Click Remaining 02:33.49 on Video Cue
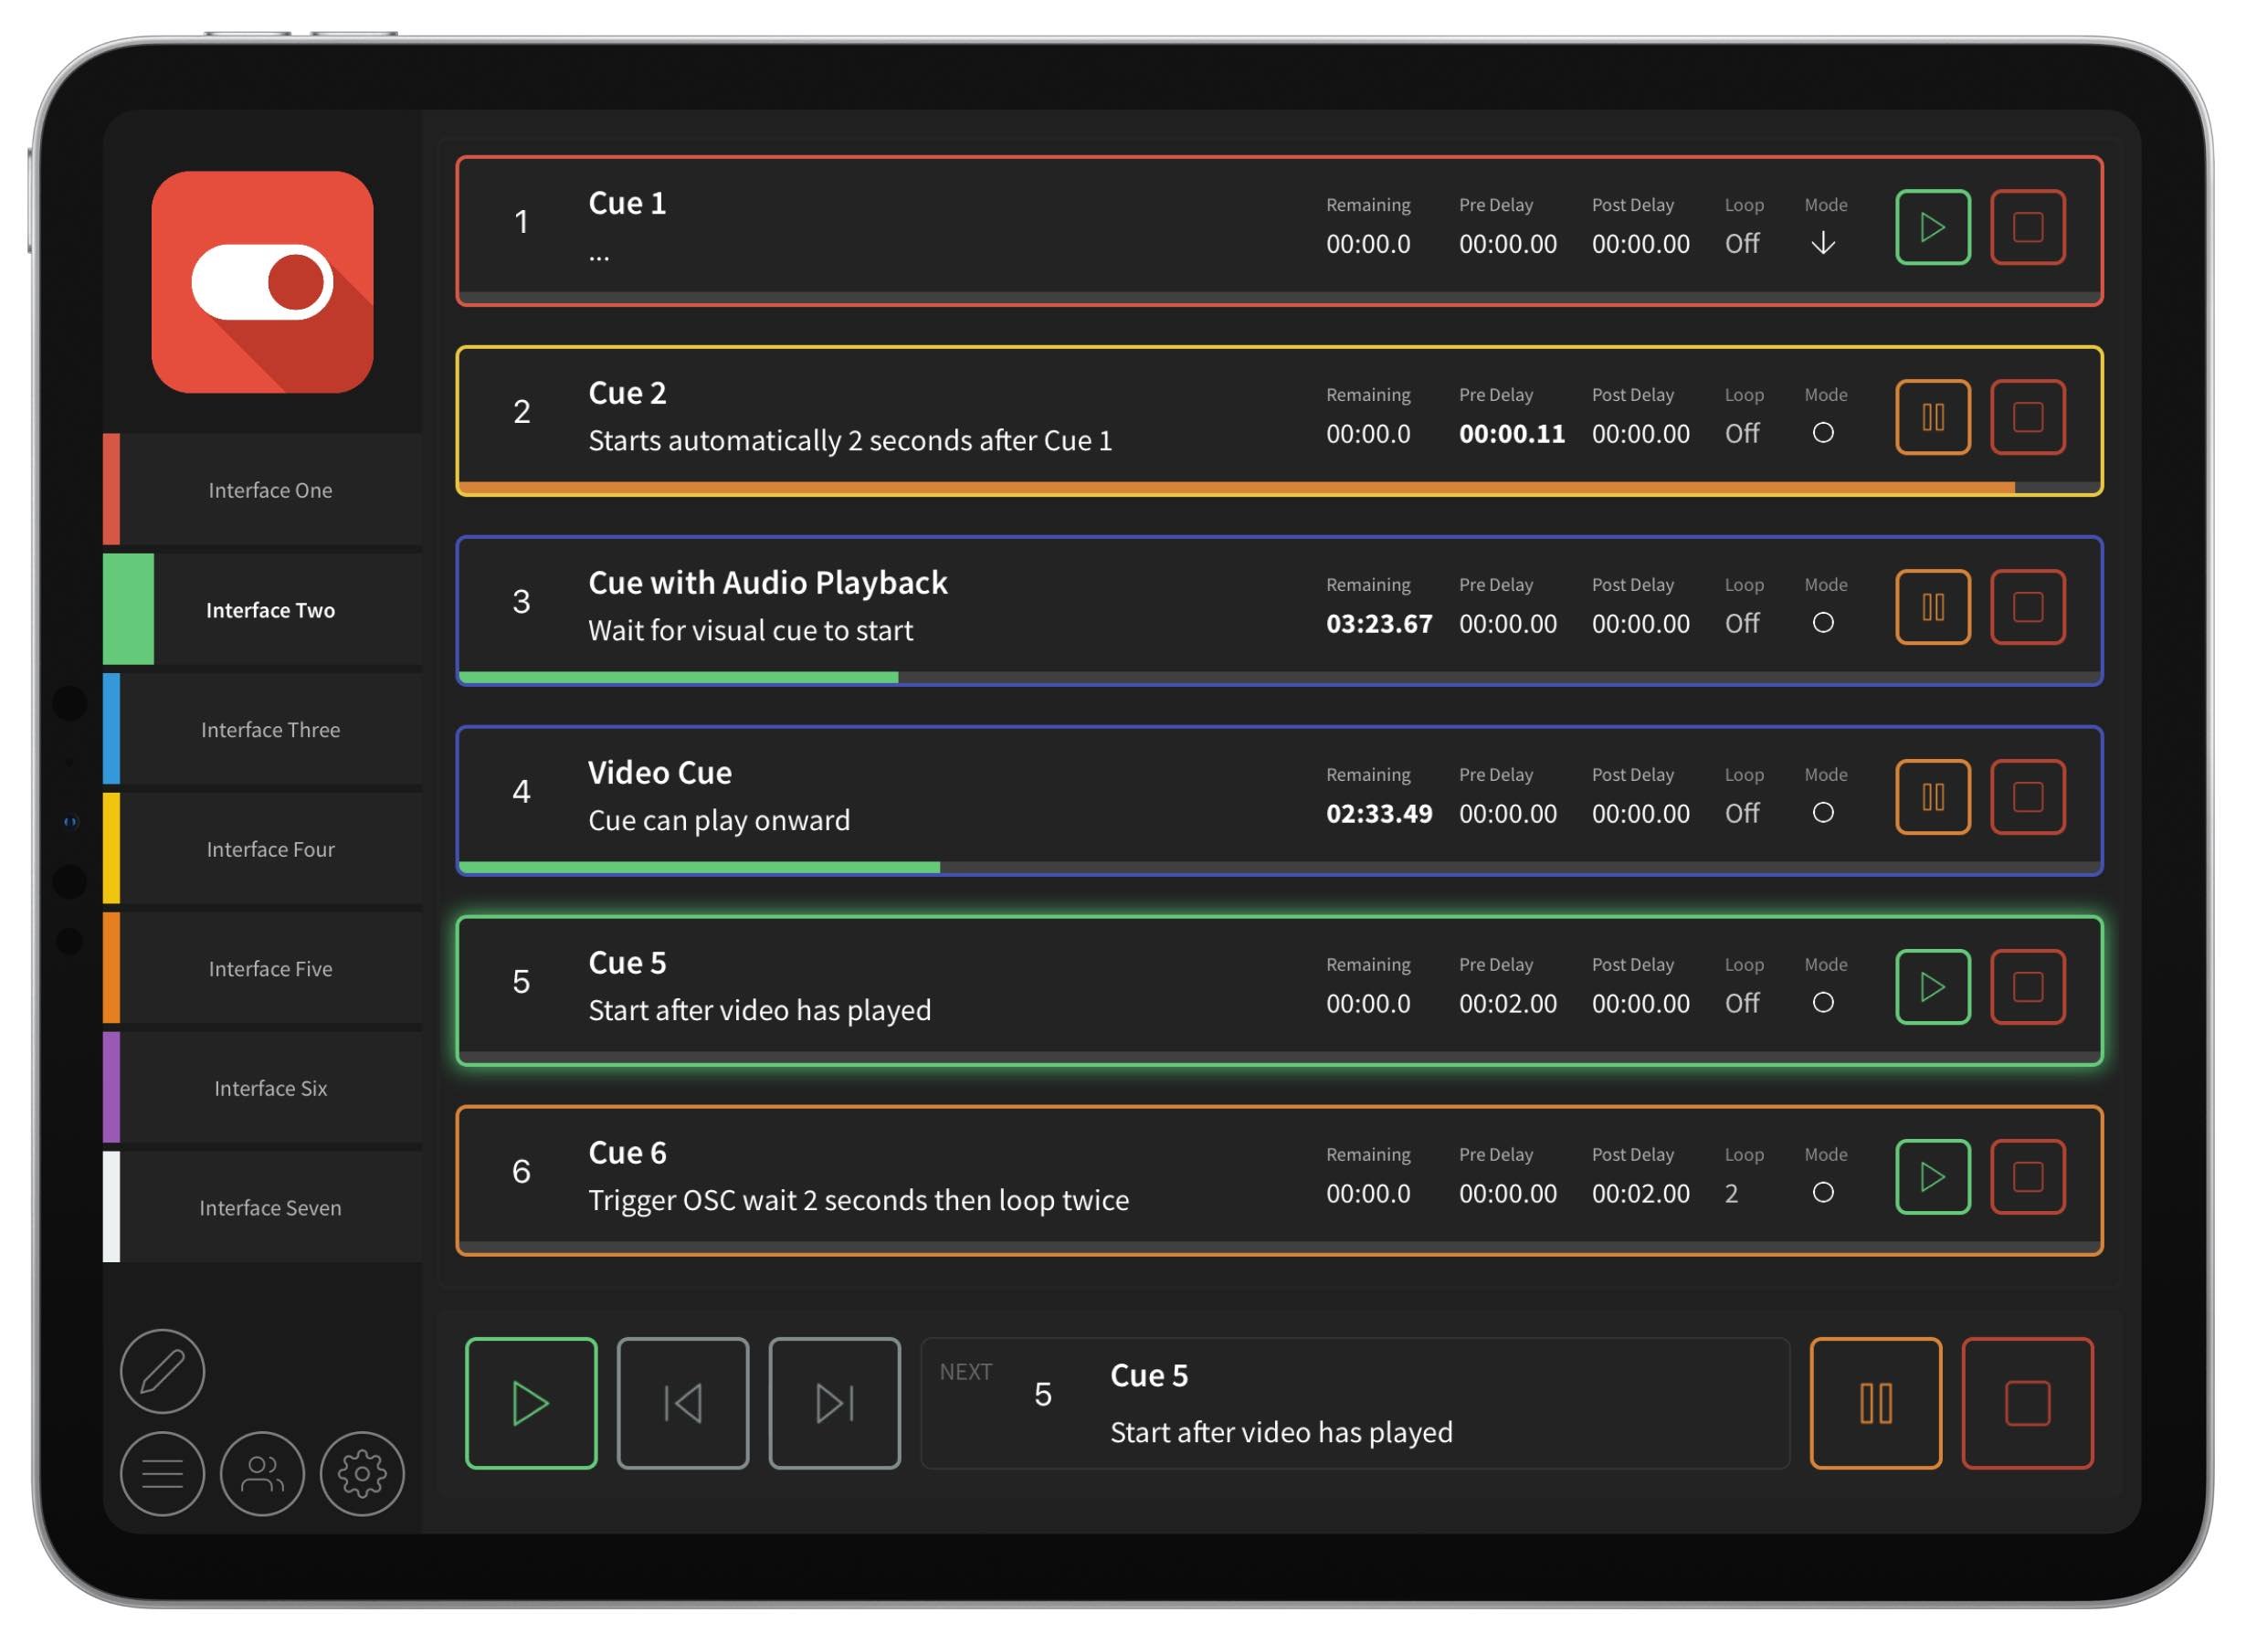The height and width of the screenshot is (1644, 2246). pos(1379,814)
